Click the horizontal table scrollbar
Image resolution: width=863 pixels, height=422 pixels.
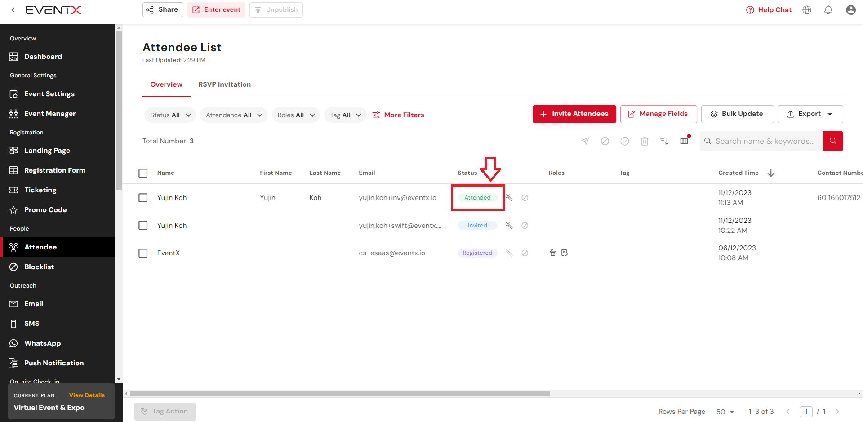click(340, 394)
